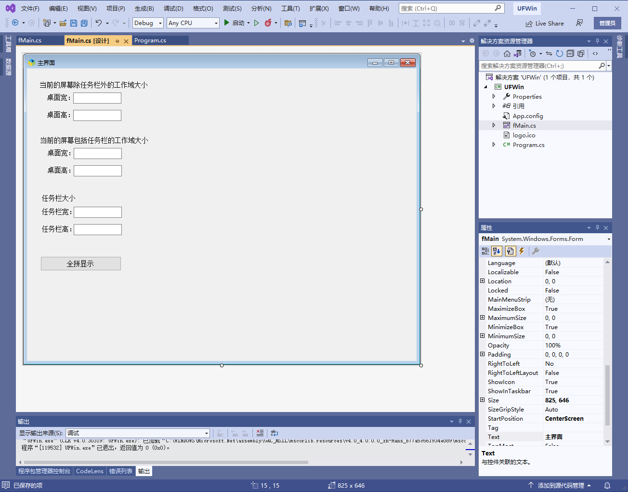This screenshot has height=492, width=628.
Task: Click Home icon in Solution Explorer
Action: pos(507,53)
